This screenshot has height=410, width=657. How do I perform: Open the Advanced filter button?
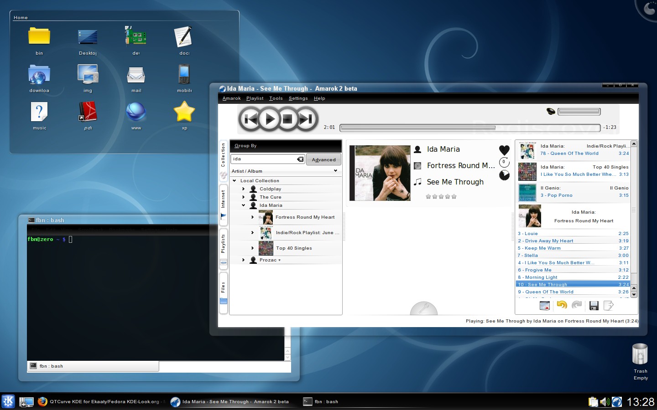click(x=323, y=159)
